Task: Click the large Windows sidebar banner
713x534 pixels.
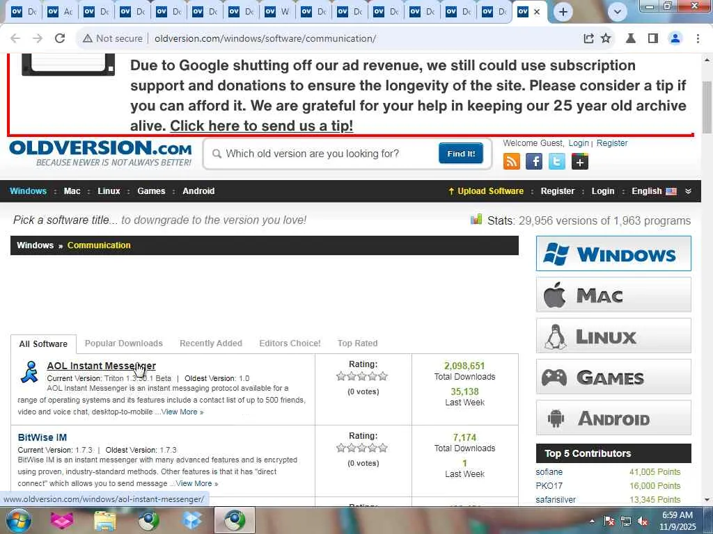Action: (x=613, y=253)
